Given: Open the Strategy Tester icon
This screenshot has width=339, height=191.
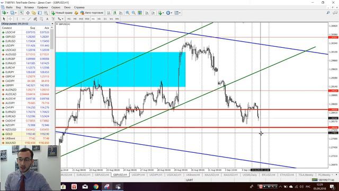Looking at the screenshot, I should point(46,13).
